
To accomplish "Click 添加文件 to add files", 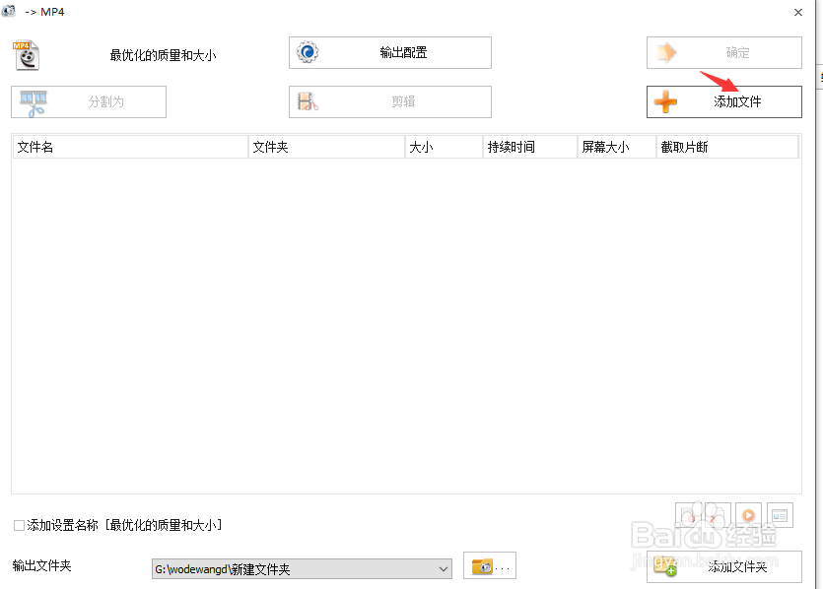I will (x=723, y=101).
